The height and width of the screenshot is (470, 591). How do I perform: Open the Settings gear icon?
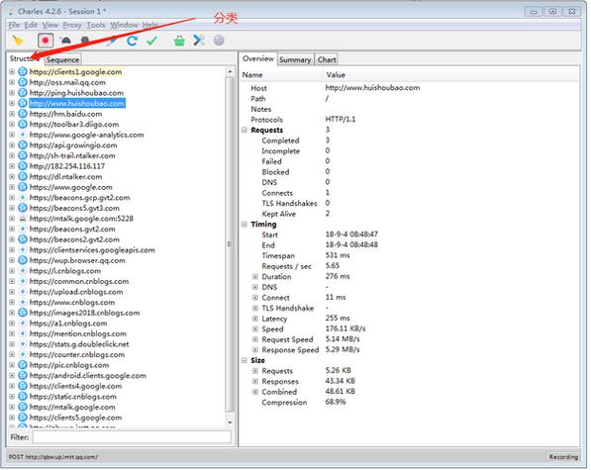click(x=219, y=41)
